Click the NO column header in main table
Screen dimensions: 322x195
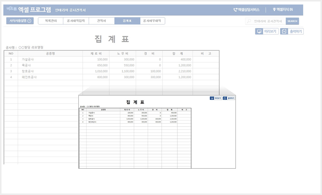(11, 53)
